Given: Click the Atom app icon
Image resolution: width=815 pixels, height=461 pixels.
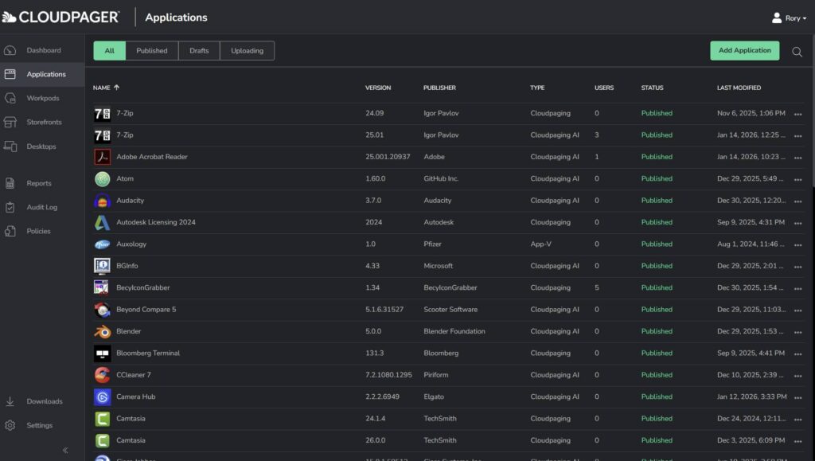Looking at the screenshot, I should tap(103, 179).
